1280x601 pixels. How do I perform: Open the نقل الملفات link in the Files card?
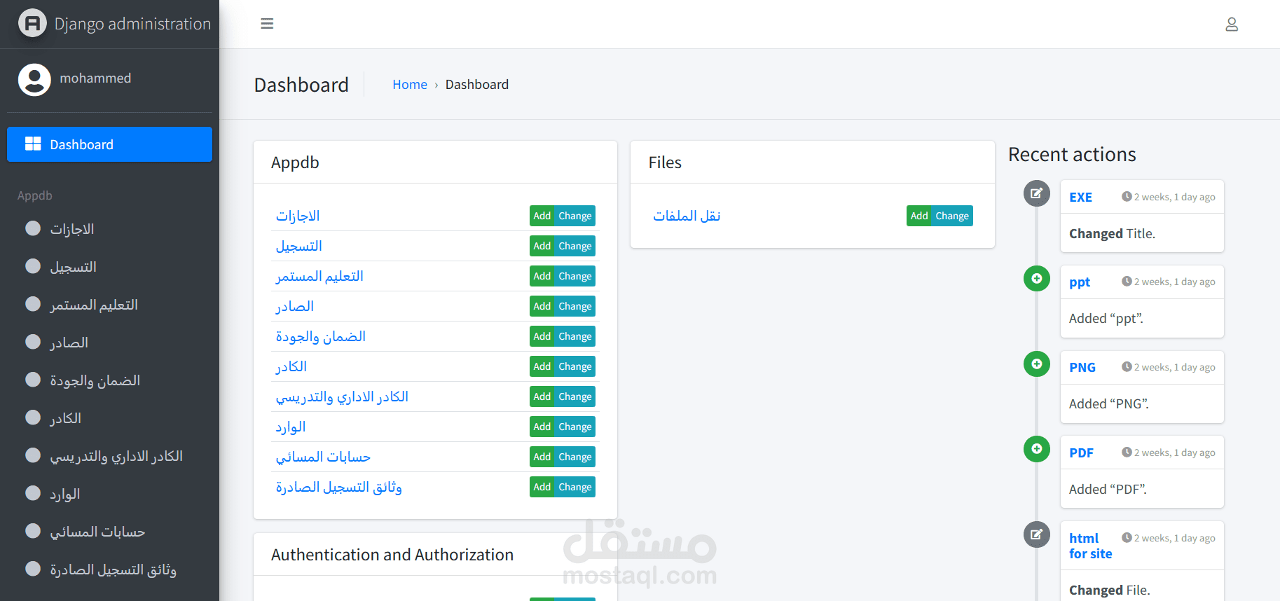(x=687, y=216)
